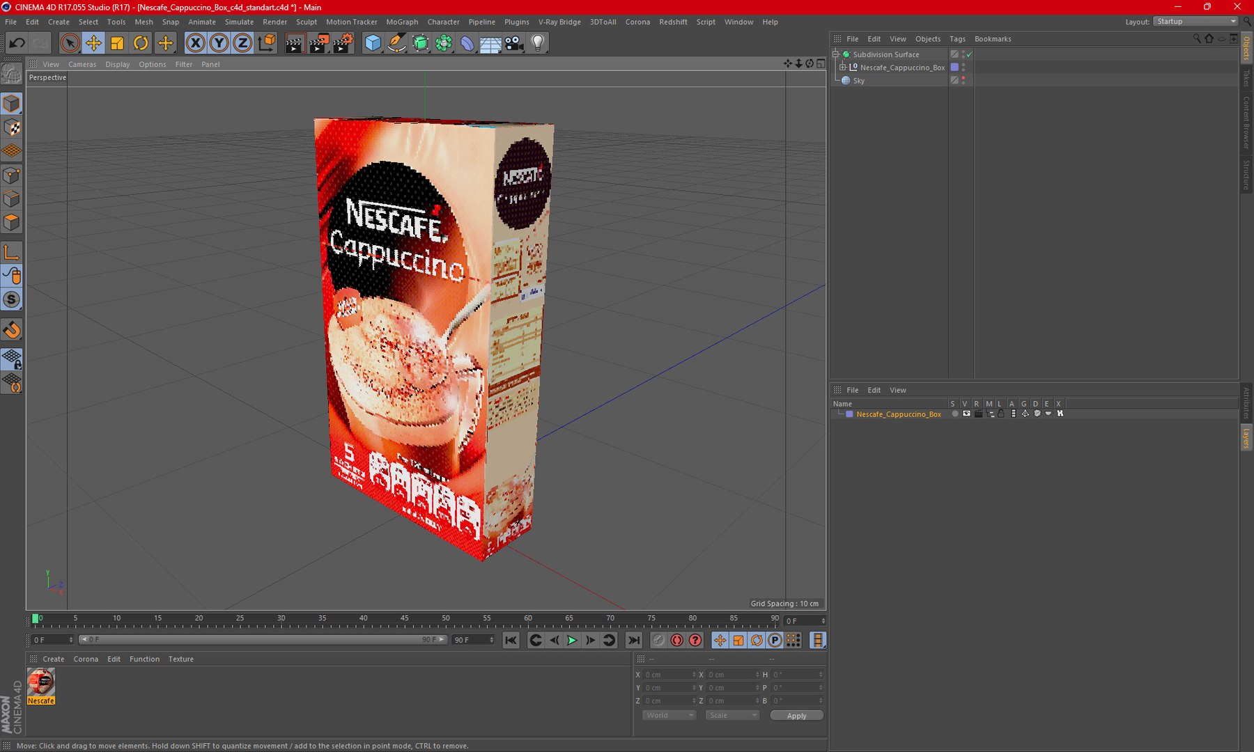The image size is (1254, 752).
Task: Enable Polygons mode in left toolbar
Action: pyautogui.click(x=12, y=223)
